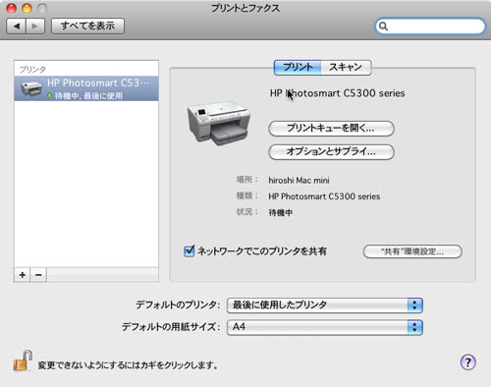491x387 pixels.
Task: Click the printer name heading HP Photosmart C5300 series
Action: (x=337, y=93)
